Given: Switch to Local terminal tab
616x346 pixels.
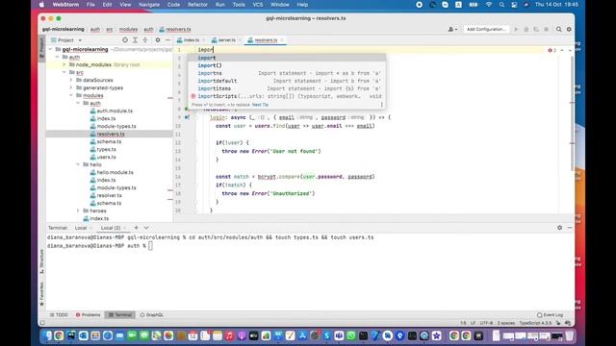Looking at the screenshot, I should 81,228.
